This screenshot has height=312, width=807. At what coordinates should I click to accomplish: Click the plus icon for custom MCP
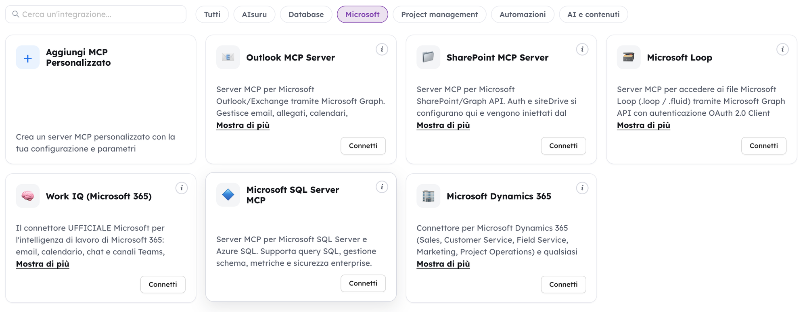pyautogui.click(x=28, y=58)
